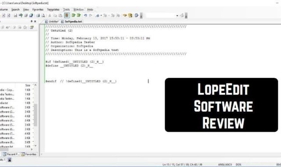281x167 pixels.
Task: Switch to the Untitled document tab
Action: click(52, 22)
